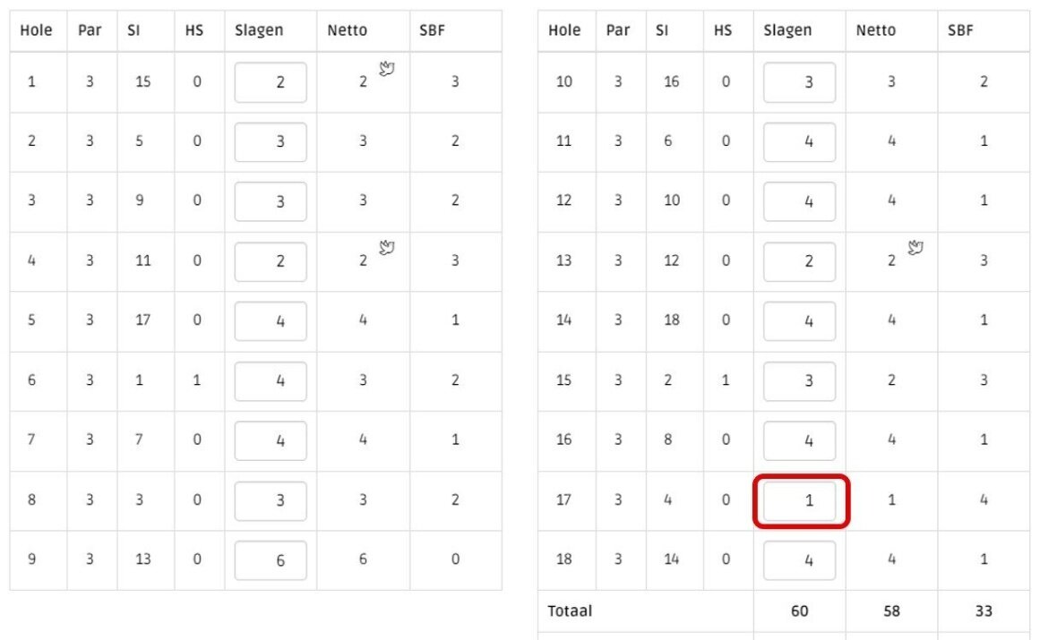The height and width of the screenshot is (640, 1048).
Task: Click the Slagen input for hole 10
Action: point(799,82)
